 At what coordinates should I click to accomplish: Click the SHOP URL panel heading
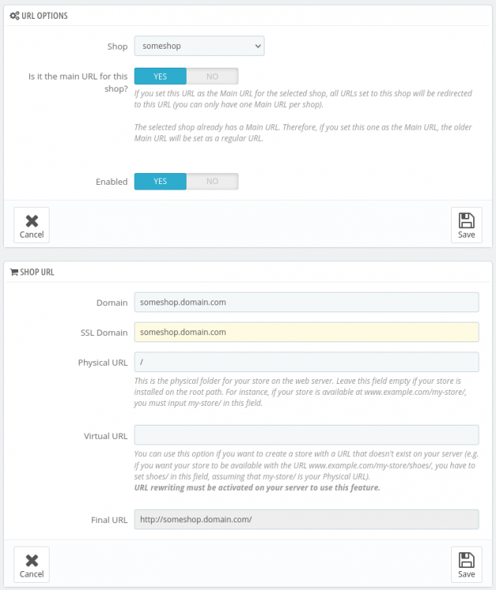37,272
